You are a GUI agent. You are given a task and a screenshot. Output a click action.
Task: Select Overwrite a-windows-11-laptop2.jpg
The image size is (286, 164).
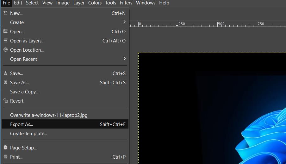(x=65, y=115)
